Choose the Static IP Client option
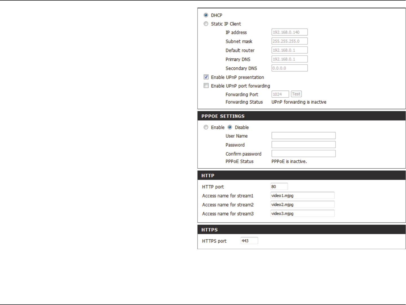This screenshot has height=305, width=406. click(206, 24)
